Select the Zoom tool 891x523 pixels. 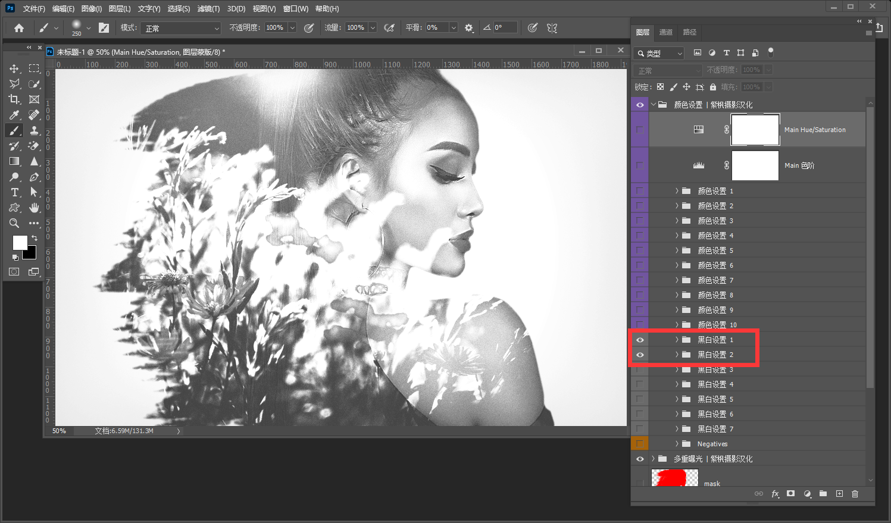pyautogui.click(x=14, y=223)
